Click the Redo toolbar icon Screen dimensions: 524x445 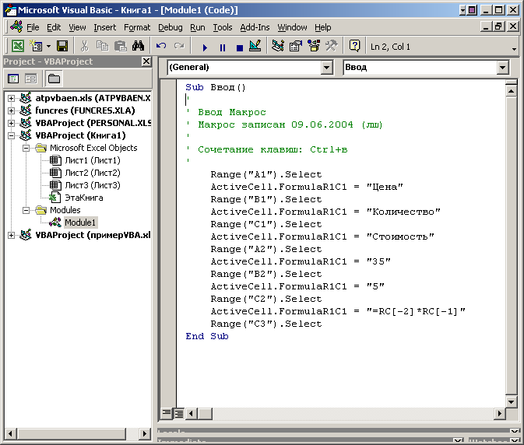179,46
